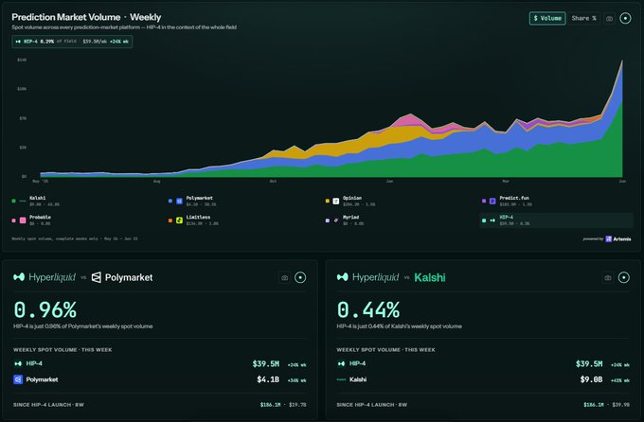The width and height of the screenshot is (644, 422).
Task: Switch the chart to Share % view
Action: coord(583,18)
